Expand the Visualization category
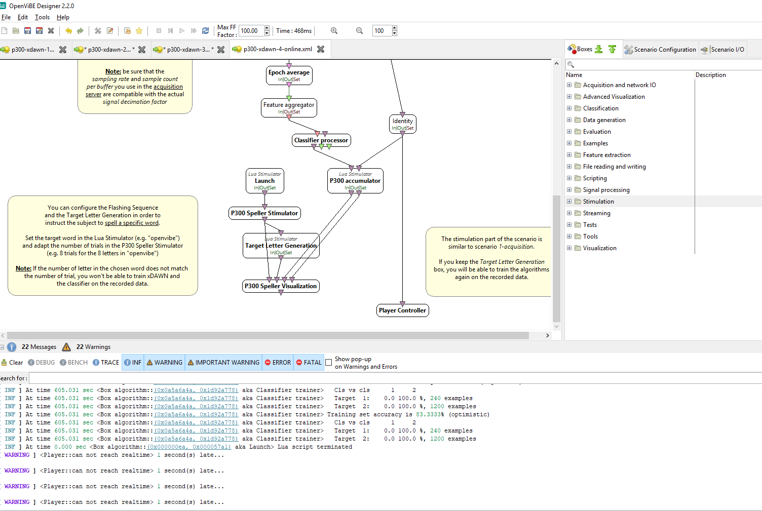 [569, 248]
